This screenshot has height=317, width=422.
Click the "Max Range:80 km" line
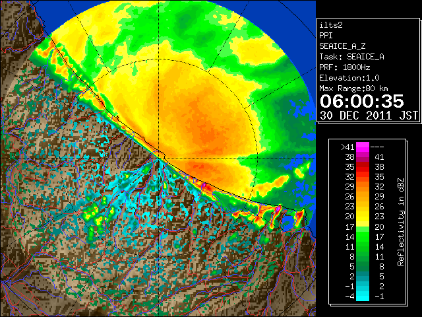[x=354, y=88]
